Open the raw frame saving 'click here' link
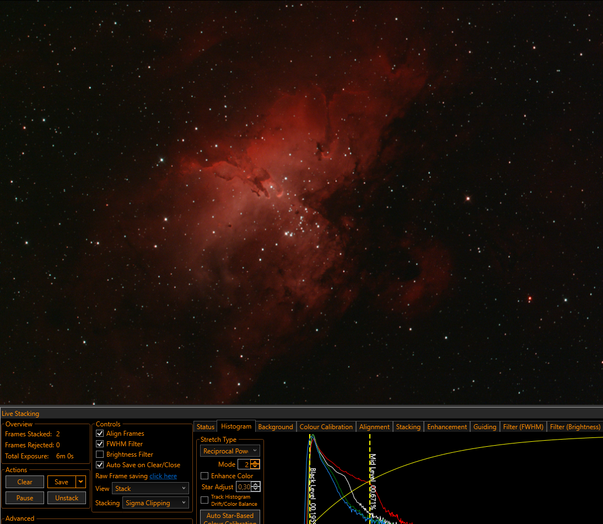 coord(163,476)
